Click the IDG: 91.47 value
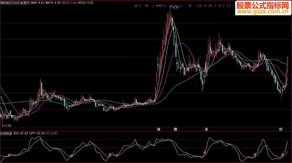Viewport: 292px width, 163px height. 21,133
